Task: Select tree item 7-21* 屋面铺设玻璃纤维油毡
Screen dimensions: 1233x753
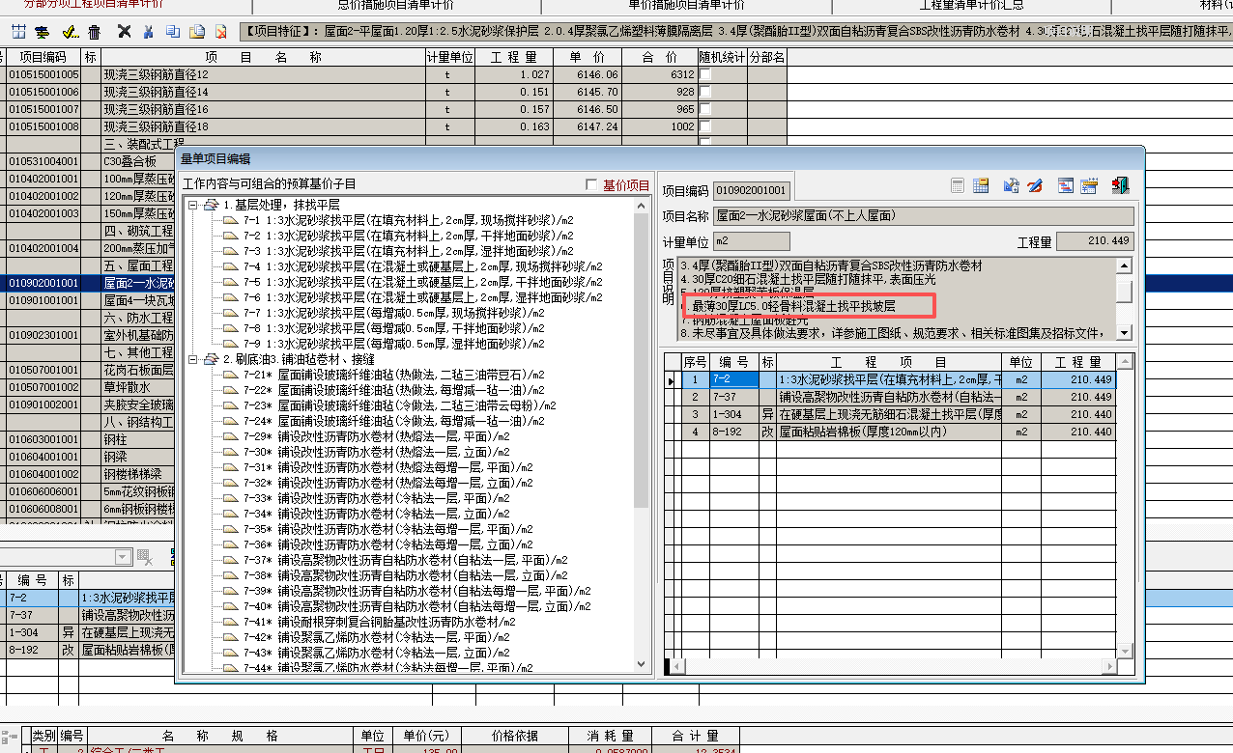Action: tap(393, 375)
